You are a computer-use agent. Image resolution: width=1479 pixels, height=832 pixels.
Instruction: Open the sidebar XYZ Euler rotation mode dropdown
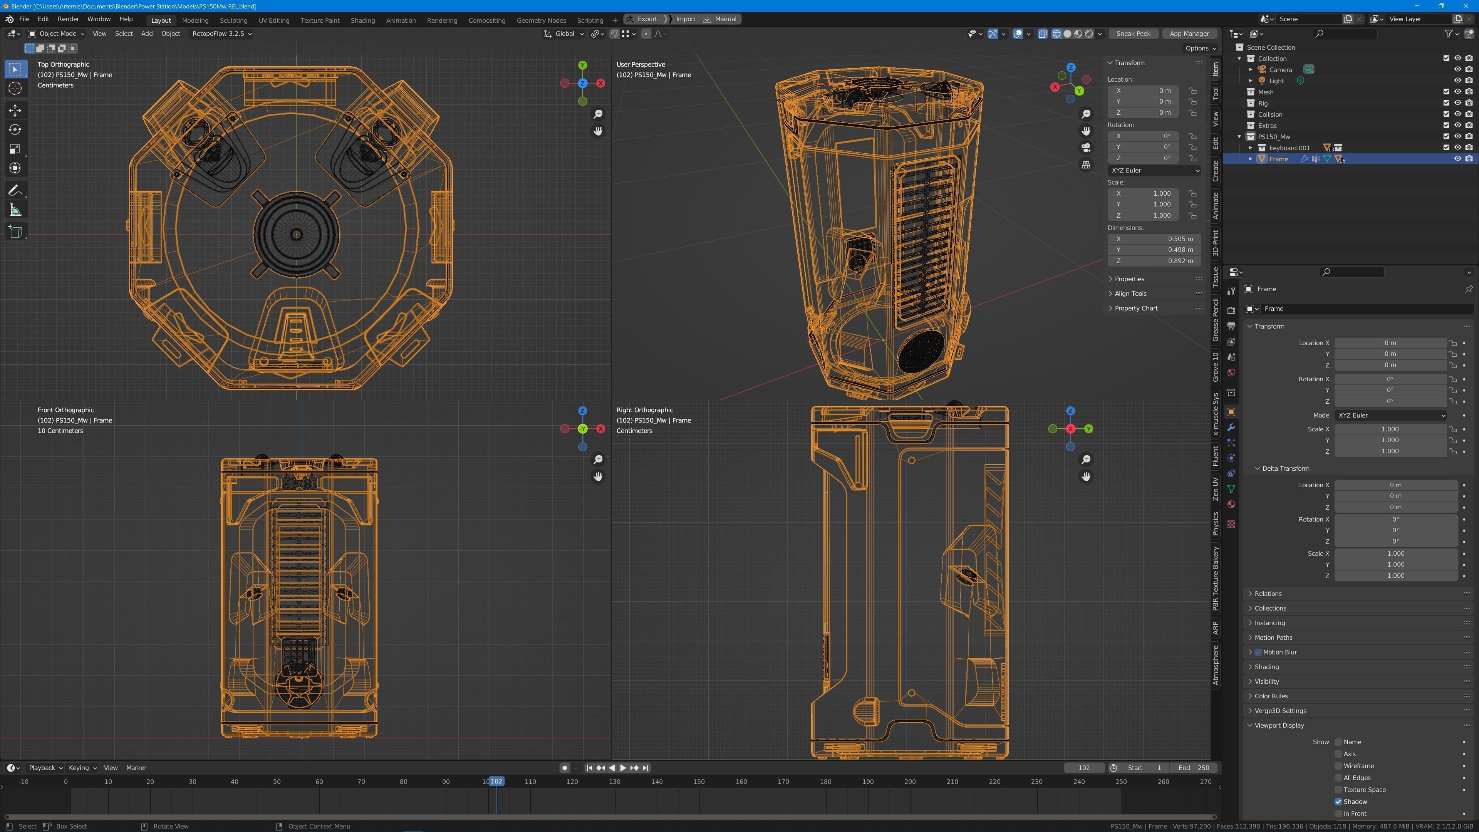click(1154, 171)
